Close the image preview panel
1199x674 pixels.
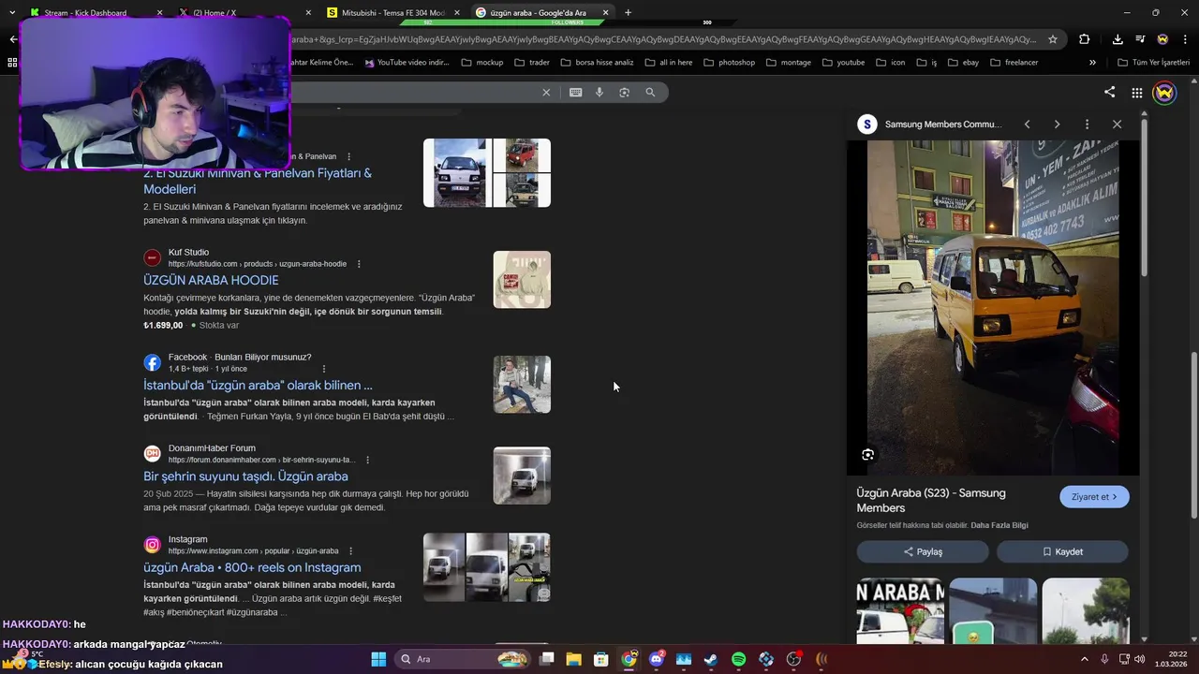1117,125
